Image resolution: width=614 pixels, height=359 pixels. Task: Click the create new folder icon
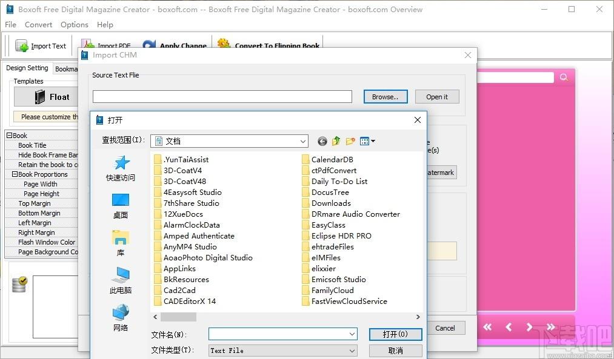coord(350,141)
